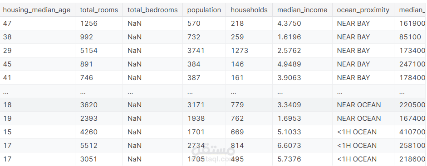The image size is (427, 166).
Task: Select the population column header
Action: point(204,10)
